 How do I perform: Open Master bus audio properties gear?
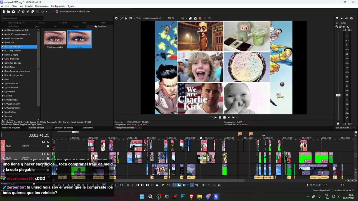coord(337,18)
